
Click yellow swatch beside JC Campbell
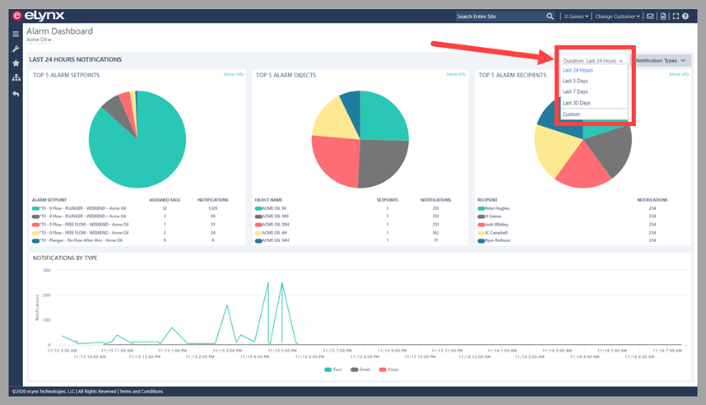pyautogui.click(x=481, y=233)
